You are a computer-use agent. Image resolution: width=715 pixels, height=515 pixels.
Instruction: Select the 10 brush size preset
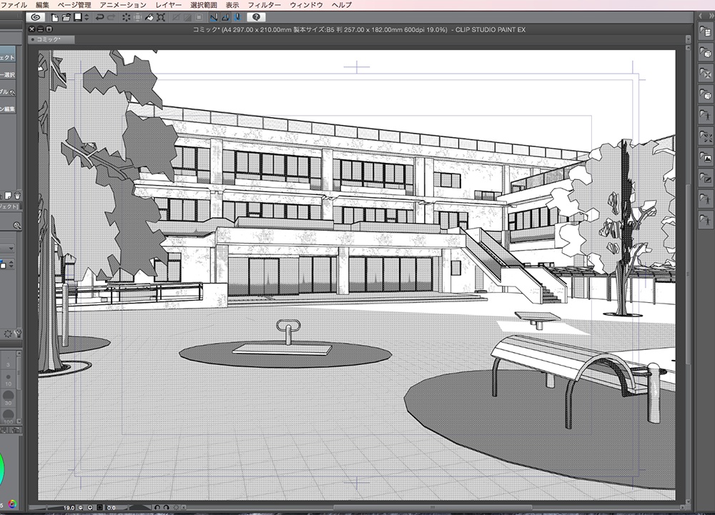click(x=8, y=379)
